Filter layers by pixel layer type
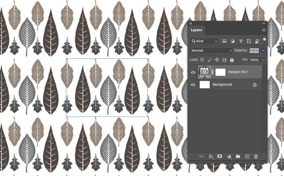 click(224, 41)
